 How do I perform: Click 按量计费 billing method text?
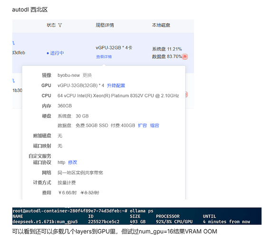[x=66, y=182]
